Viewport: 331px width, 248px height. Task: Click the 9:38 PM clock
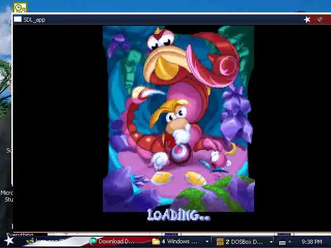(312, 242)
